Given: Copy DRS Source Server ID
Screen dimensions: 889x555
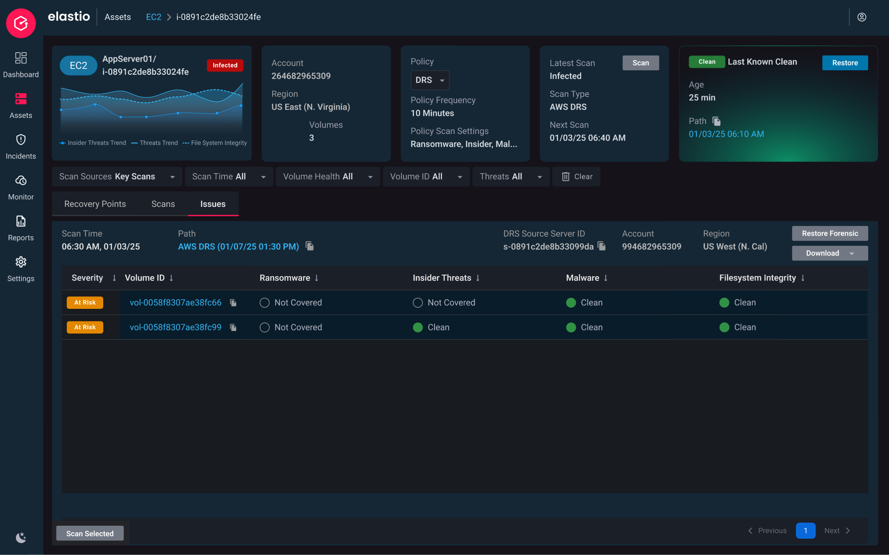Looking at the screenshot, I should [602, 246].
